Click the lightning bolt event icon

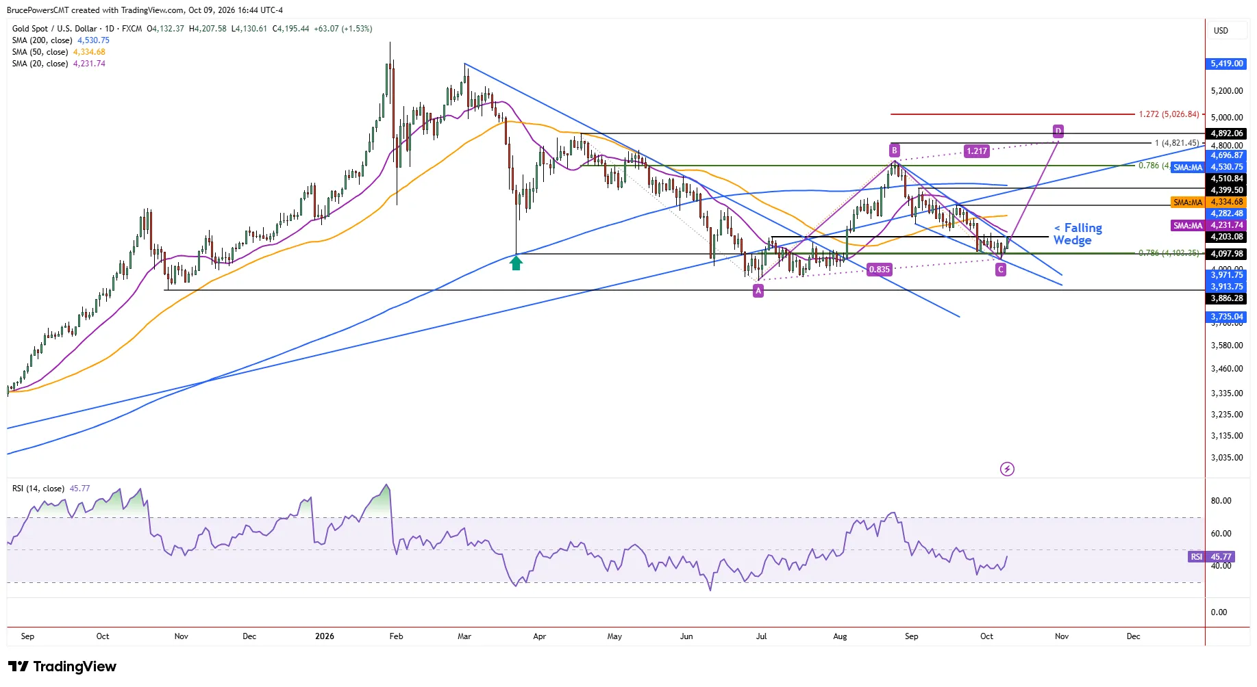coord(1007,469)
